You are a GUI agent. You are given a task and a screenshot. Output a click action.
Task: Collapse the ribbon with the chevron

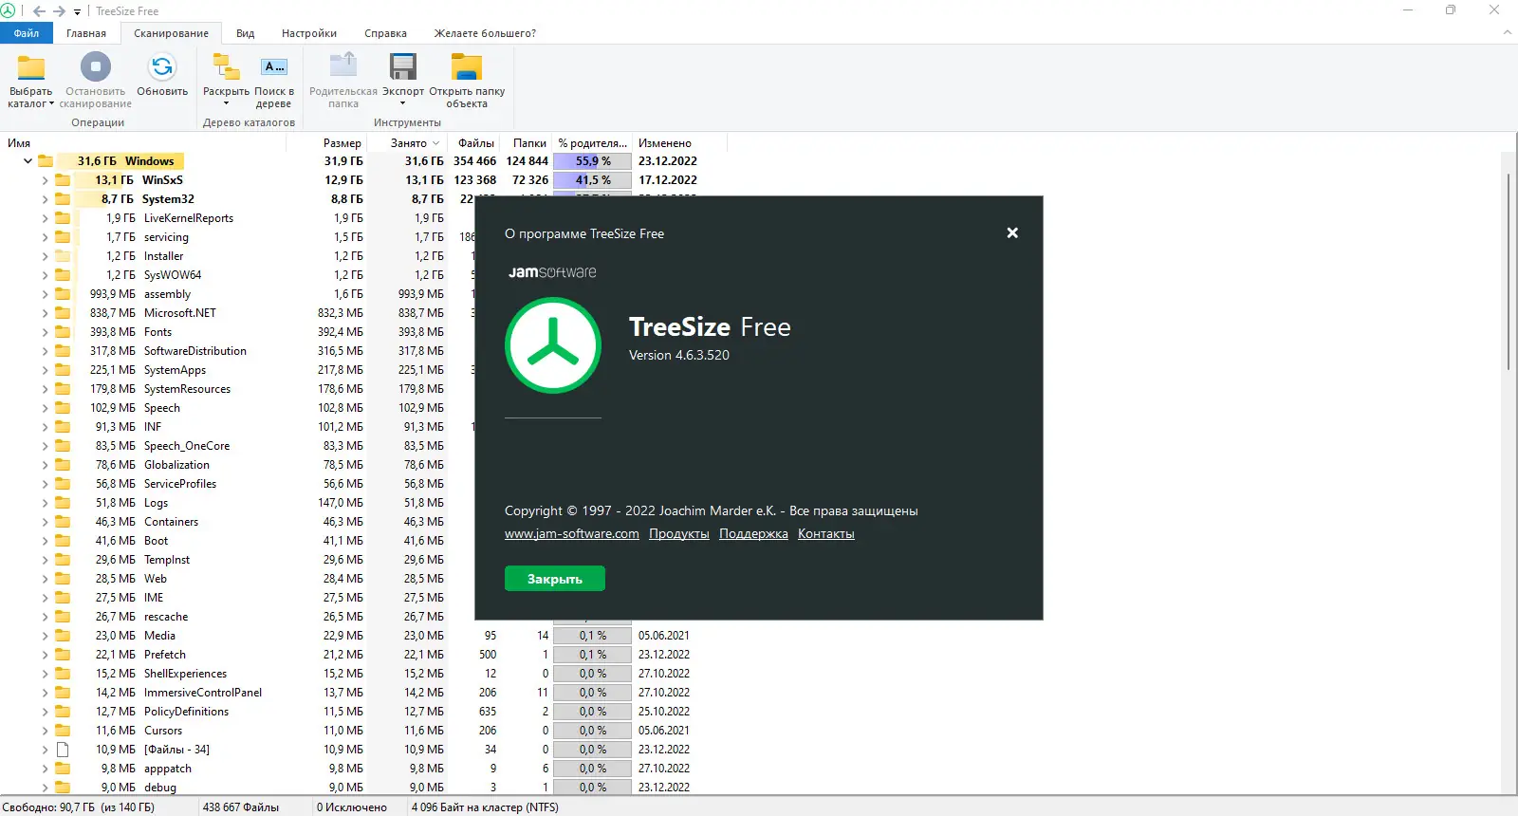(1508, 33)
